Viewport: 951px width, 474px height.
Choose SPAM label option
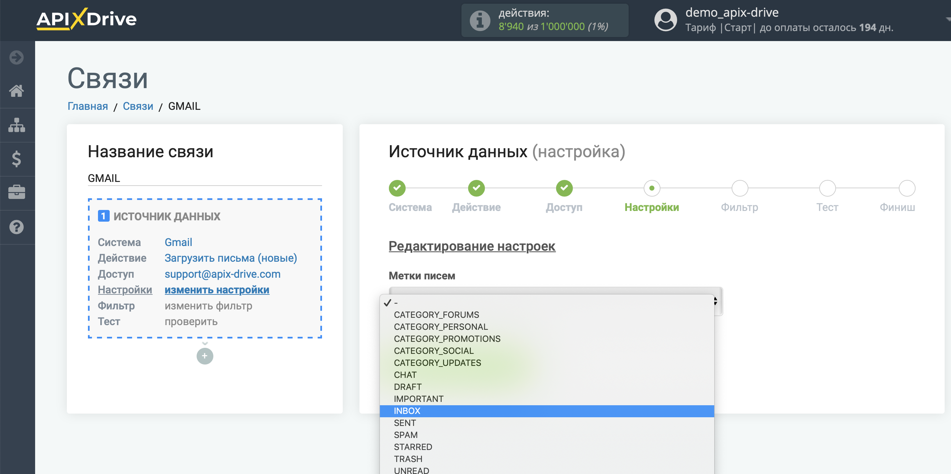tap(547, 435)
